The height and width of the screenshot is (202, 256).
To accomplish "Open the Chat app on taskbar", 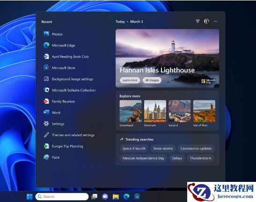I will point(105,196).
